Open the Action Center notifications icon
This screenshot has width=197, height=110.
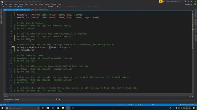pyautogui.click(x=194, y=108)
